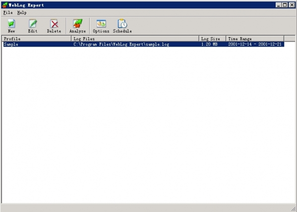Click the Edit profile toolbar icon
Image resolution: width=297 pixels, height=212 pixels.
click(x=33, y=26)
